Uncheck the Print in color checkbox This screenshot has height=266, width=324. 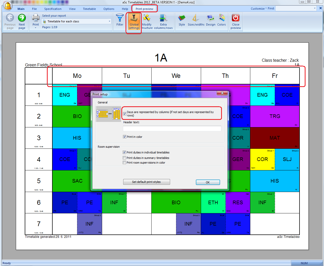125,137
